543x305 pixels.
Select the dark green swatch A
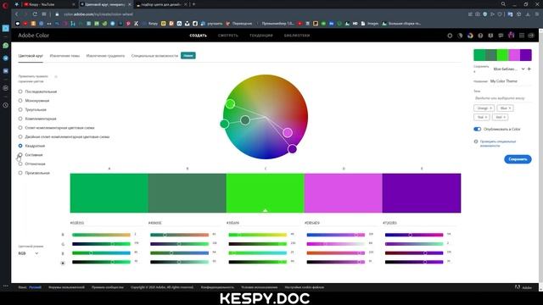coord(109,193)
